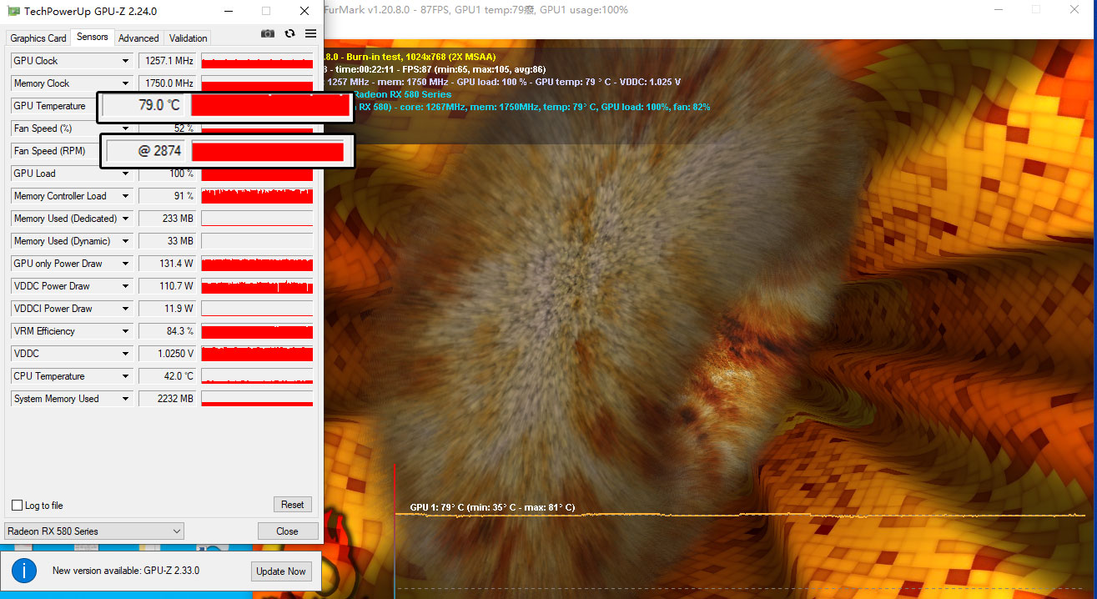Click the System Memory Used graph

(257, 399)
